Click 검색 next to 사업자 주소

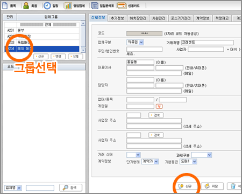coord(156,135)
